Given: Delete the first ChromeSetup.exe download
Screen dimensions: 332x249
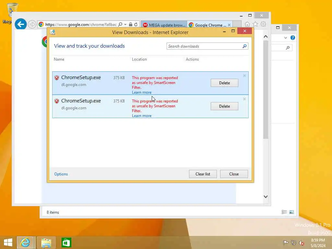Looking at the screenshot, I should [x=224, y=83].
